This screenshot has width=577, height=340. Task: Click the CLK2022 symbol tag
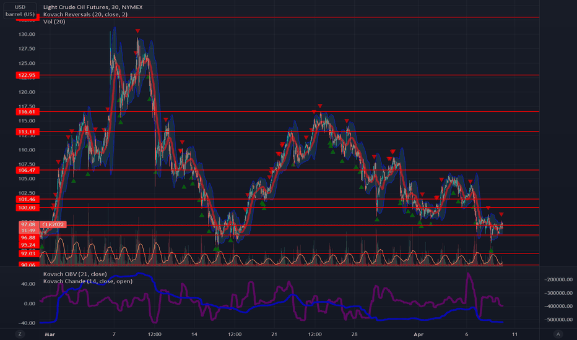click(53, 224)
